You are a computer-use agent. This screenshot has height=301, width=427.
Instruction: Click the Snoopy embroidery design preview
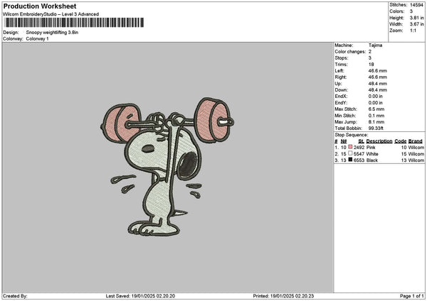point(168,167)
